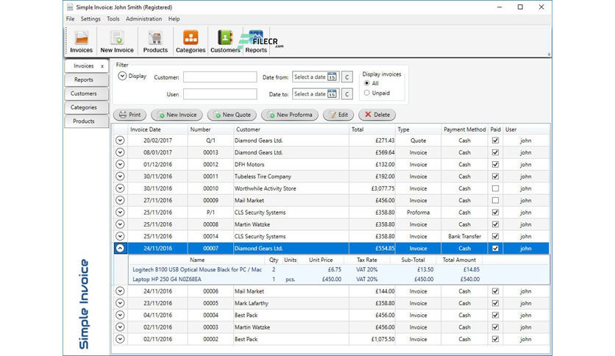Open the Help menu
Viewport: 615px width, 356px height.
point(174,19)
